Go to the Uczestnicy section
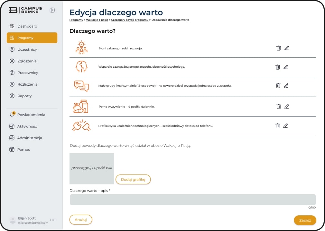The width and height of the screenshot is (325, 231). (27, 49)
